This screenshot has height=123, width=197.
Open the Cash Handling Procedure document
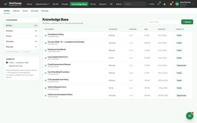point(58,72)
